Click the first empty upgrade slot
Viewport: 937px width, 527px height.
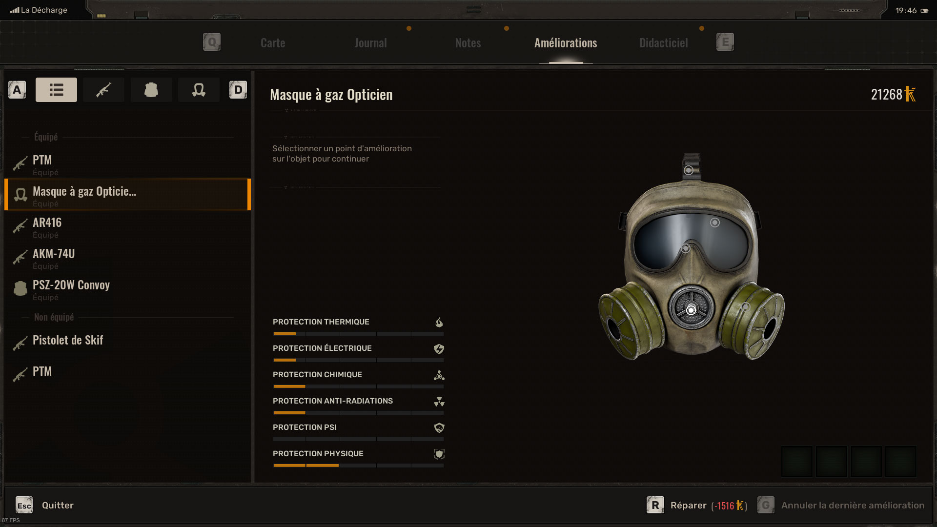797,461
